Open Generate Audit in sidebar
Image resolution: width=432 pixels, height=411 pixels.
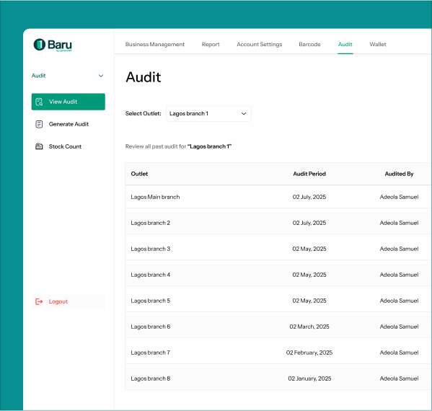68,124
